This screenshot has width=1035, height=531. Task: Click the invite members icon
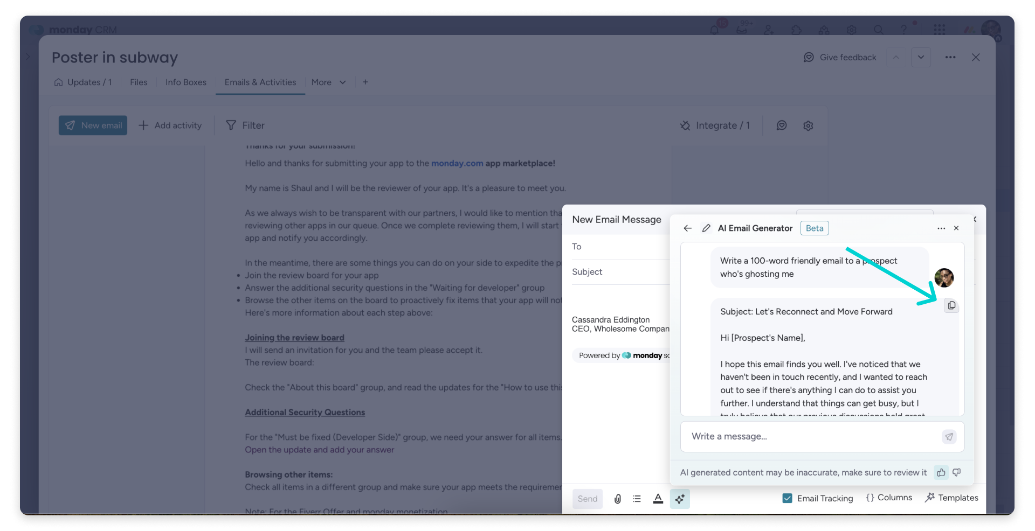[769, 30]
